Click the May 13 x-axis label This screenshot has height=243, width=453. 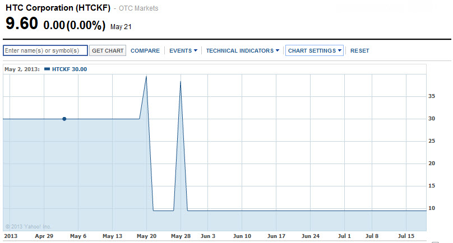(x=112, y=236)
